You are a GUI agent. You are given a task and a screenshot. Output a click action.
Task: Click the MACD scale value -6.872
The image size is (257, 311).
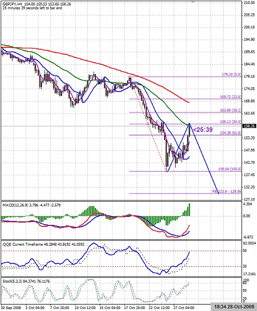[x=248, y=237]
